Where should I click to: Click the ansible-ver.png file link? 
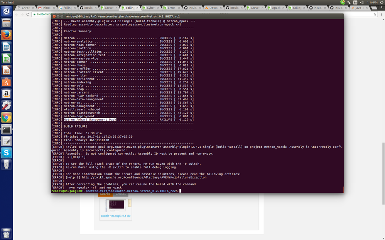(x=115, y=216)
